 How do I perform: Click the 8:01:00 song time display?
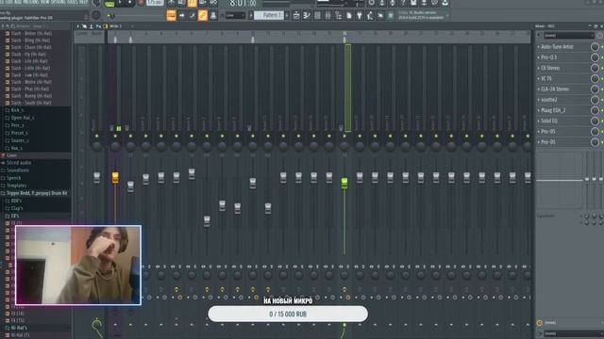243,4
